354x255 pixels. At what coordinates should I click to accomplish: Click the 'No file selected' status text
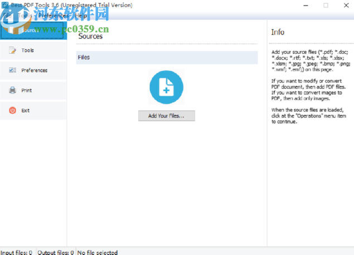click(x=98, y=252)
